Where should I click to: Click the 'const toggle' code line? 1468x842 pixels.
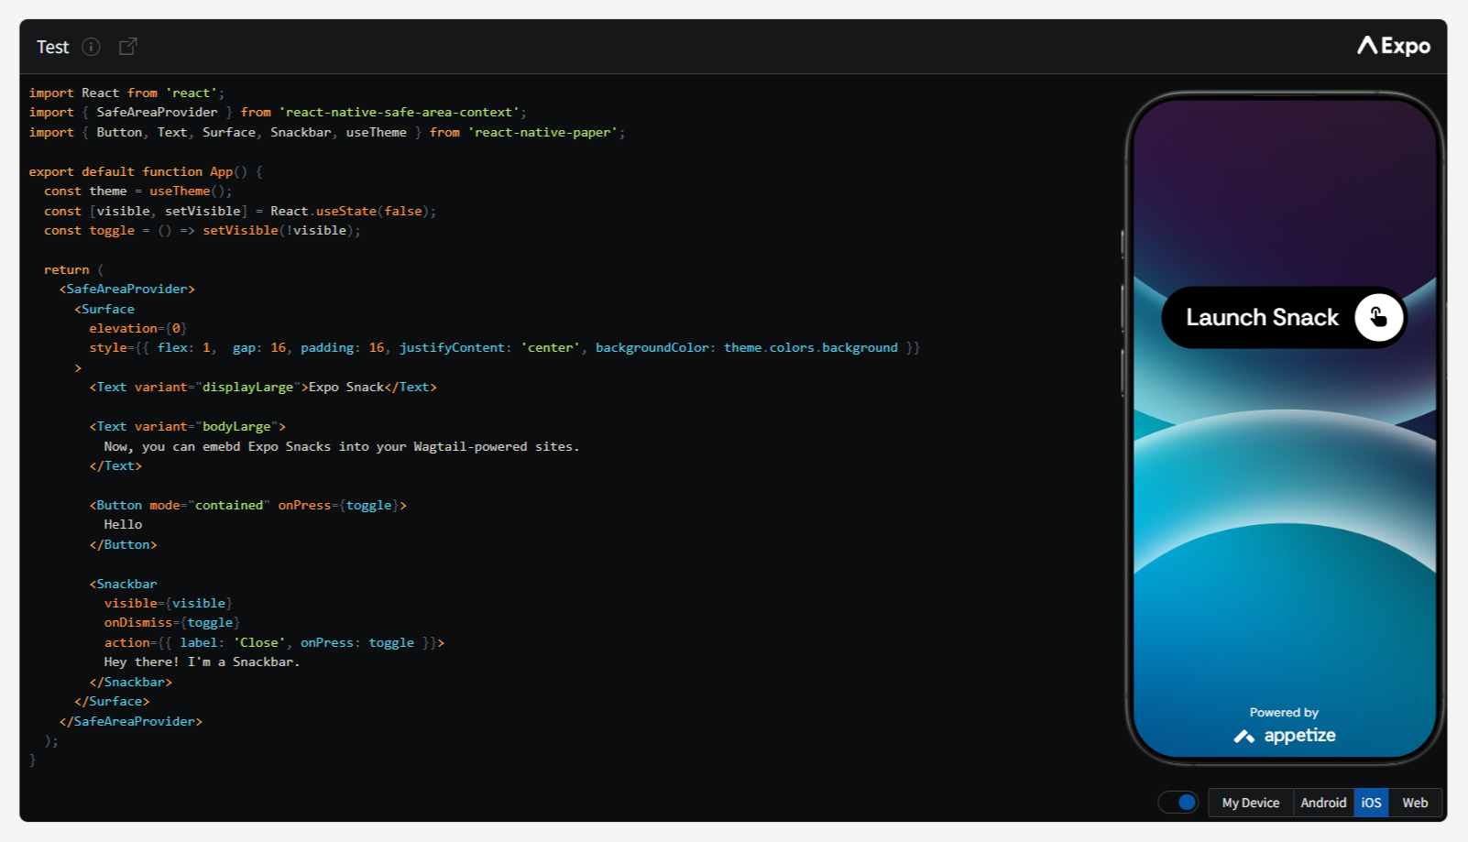[203, 231]
